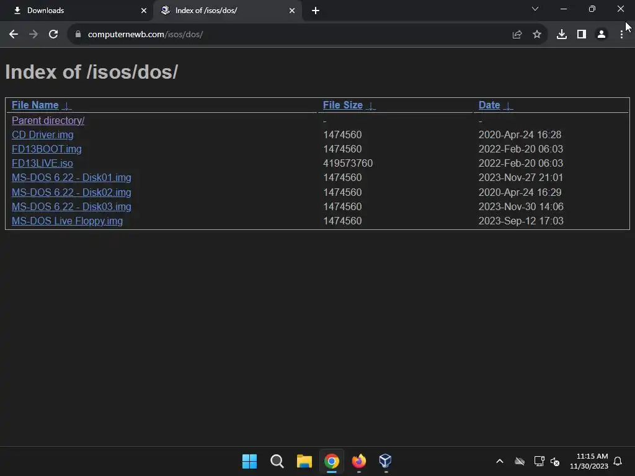This screenshot has width=635, height=476.
Task: Select date 2020-Apr-24 16:28
Action: coord(520,134)
